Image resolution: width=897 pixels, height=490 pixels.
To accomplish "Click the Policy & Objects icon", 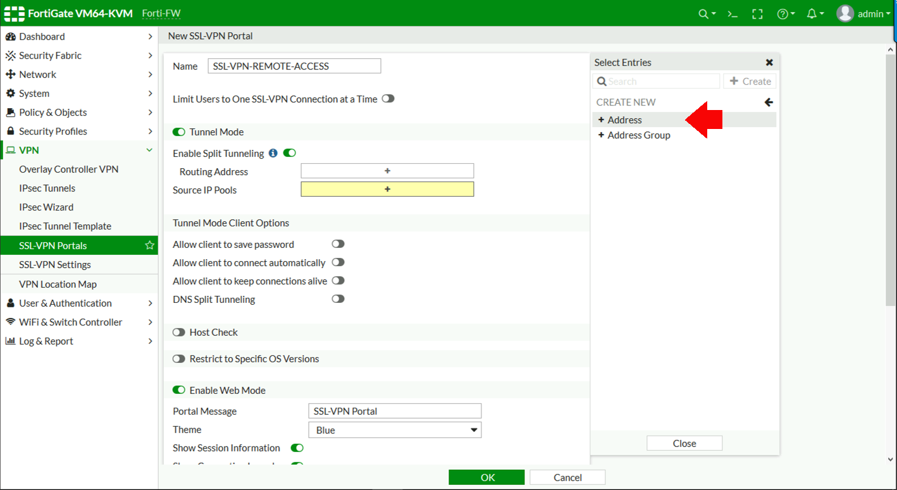I will click(10, 113).
